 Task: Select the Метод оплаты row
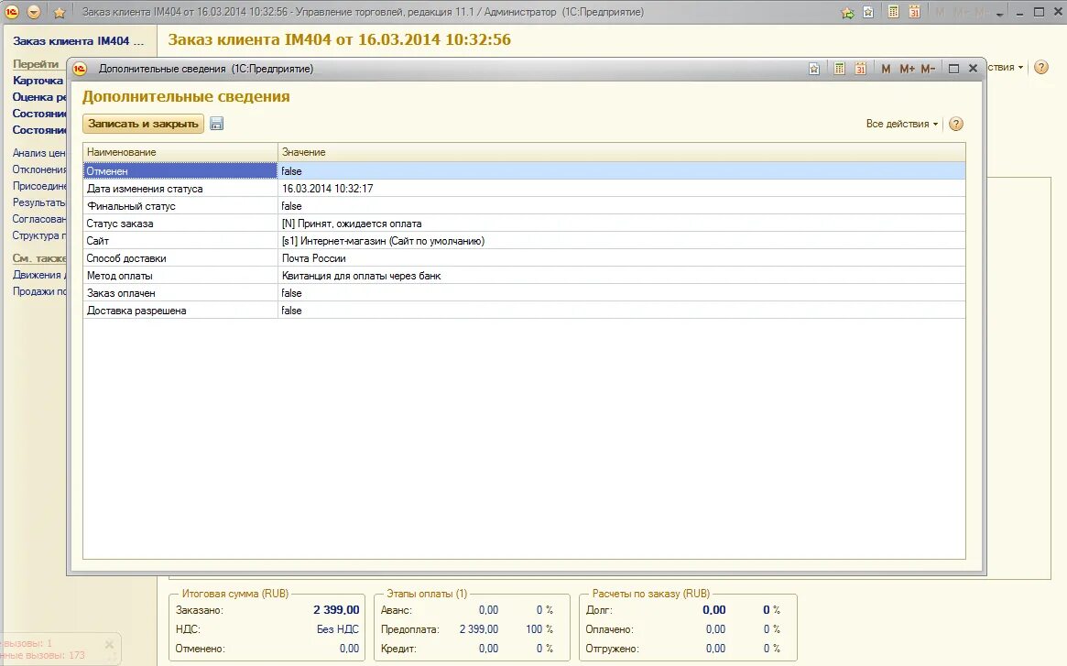(524, 276)
